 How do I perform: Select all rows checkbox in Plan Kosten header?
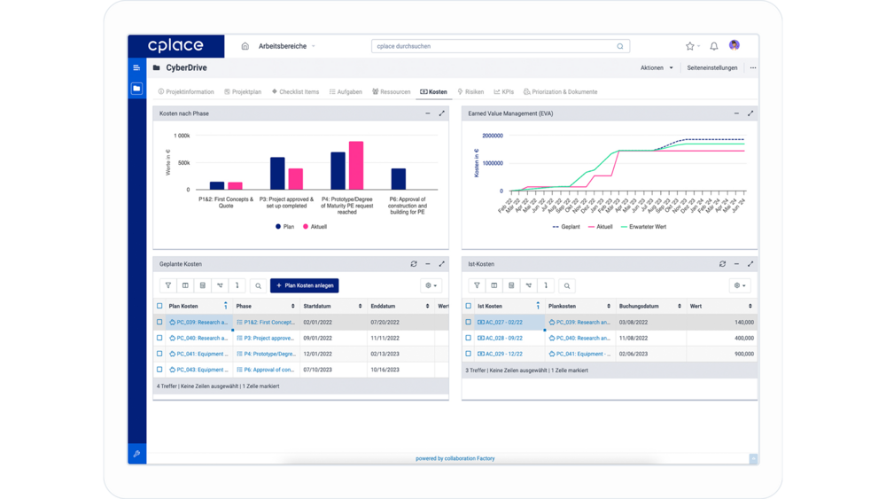(159, 306)
